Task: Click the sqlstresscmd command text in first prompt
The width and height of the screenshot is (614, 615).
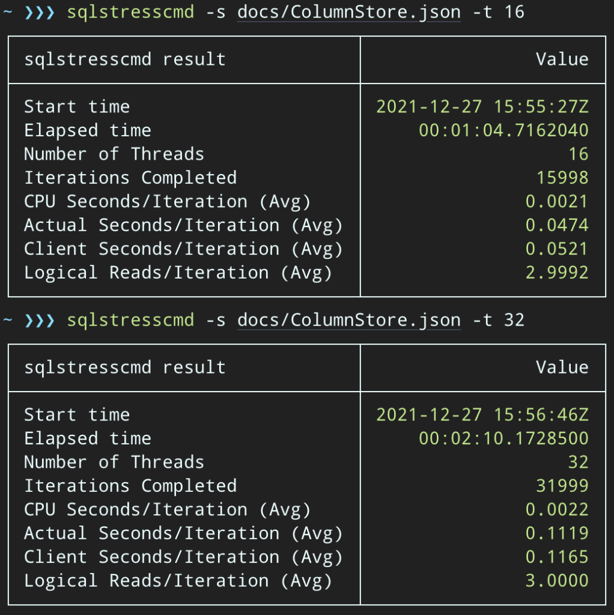Action: (x=129, y=12)
